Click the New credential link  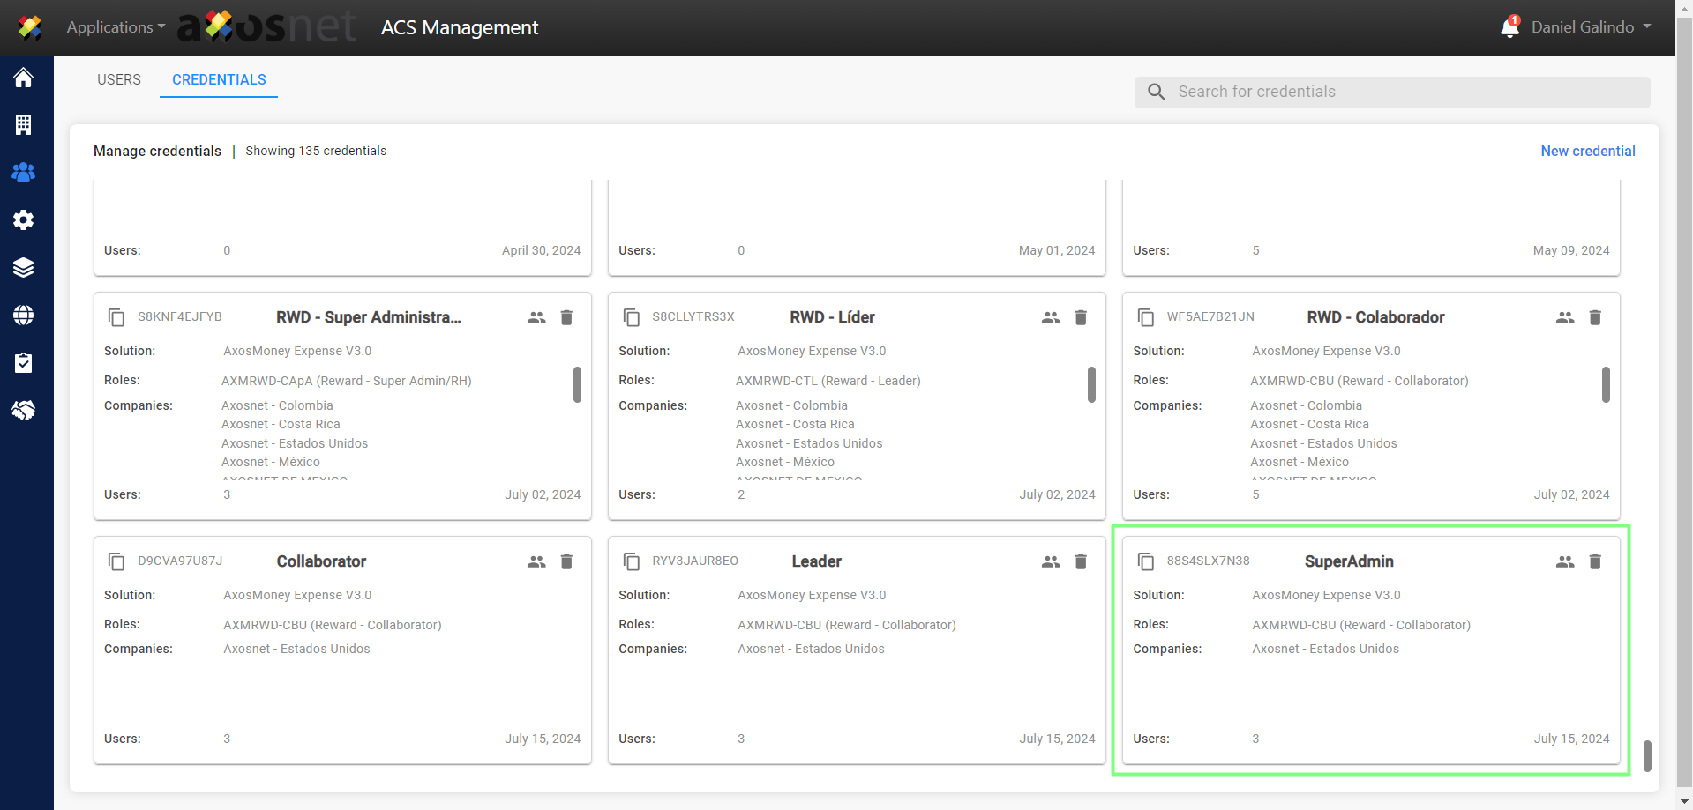[x=1587, y=151]
